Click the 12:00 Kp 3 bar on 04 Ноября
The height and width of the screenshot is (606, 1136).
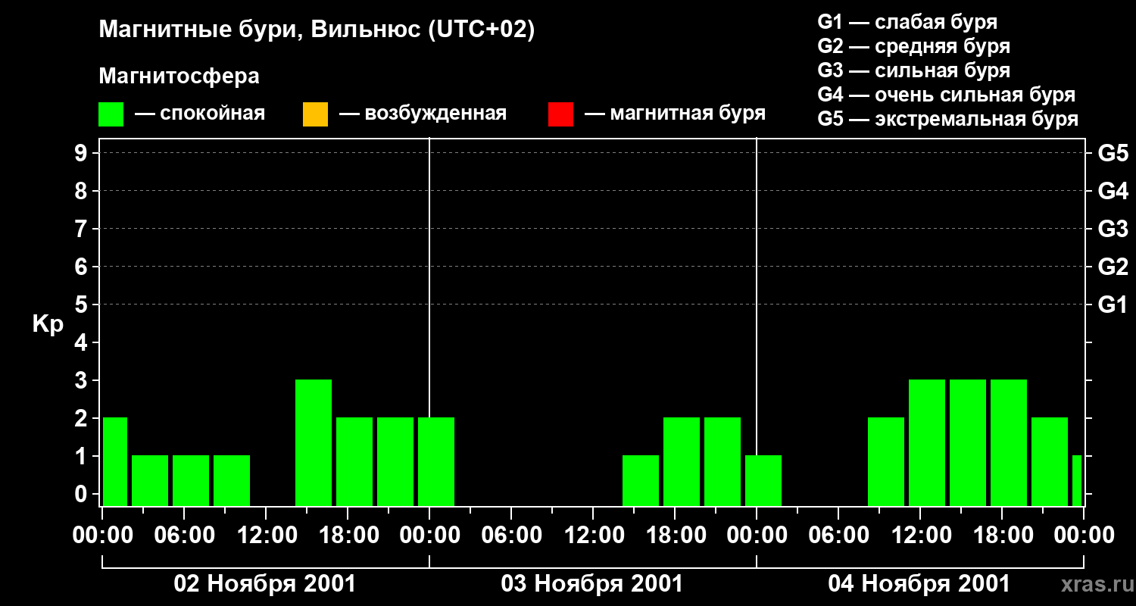[x=927, y=442]
